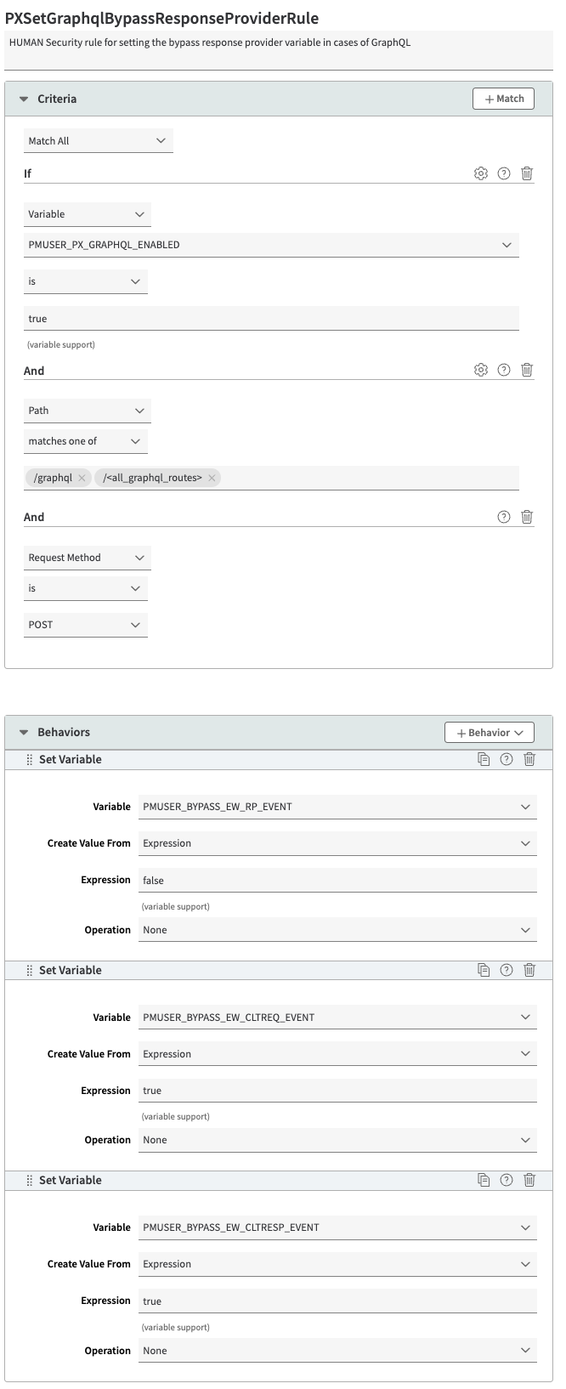Remove the /graphql path chip
The width and height of the screenshot is (566, 1389).
[x=82, y=478]
